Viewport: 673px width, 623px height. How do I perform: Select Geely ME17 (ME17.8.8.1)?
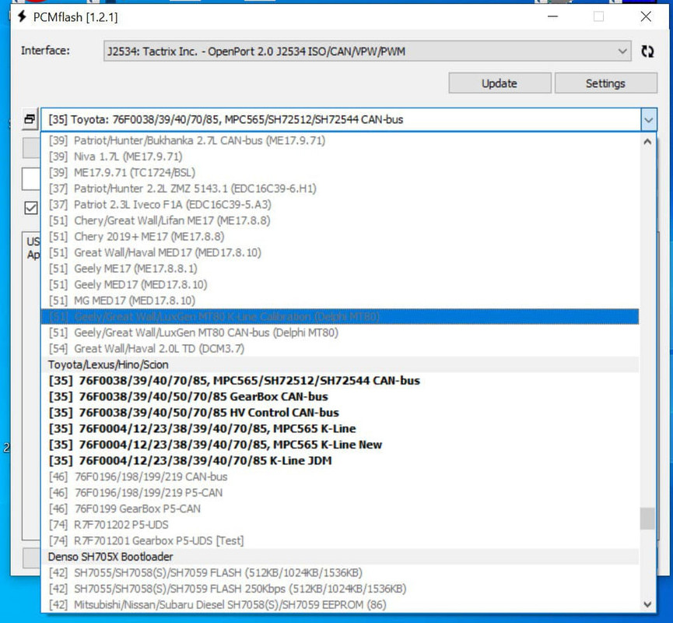pyautogui.click(x=339, y=269)
